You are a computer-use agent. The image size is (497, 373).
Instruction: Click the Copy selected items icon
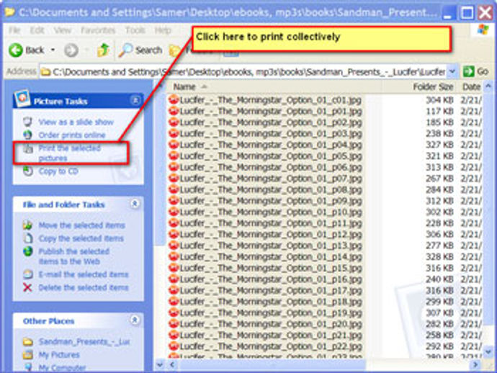[x=28, y=238]
